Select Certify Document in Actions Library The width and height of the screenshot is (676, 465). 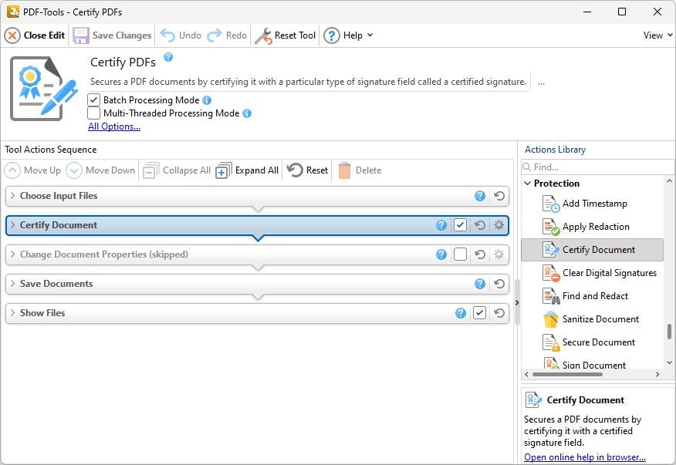pyautogui.click(x=593, y=250)
